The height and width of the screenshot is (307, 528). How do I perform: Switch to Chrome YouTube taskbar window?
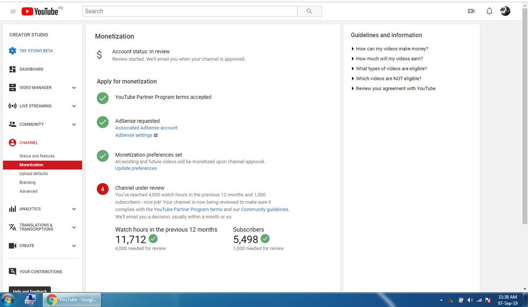pyautogui.click(x=73, y=300)
